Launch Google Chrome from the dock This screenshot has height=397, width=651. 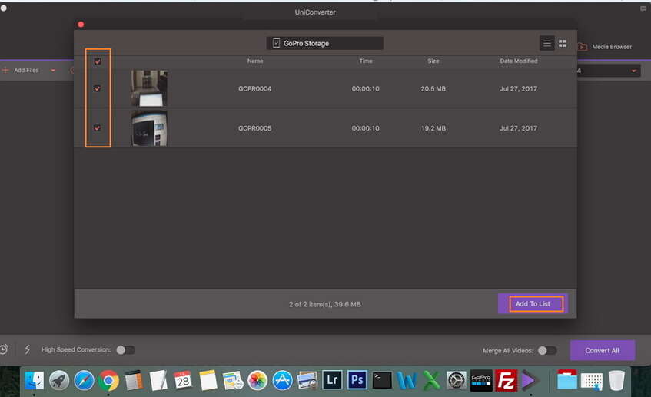click(x=109, y=380)
